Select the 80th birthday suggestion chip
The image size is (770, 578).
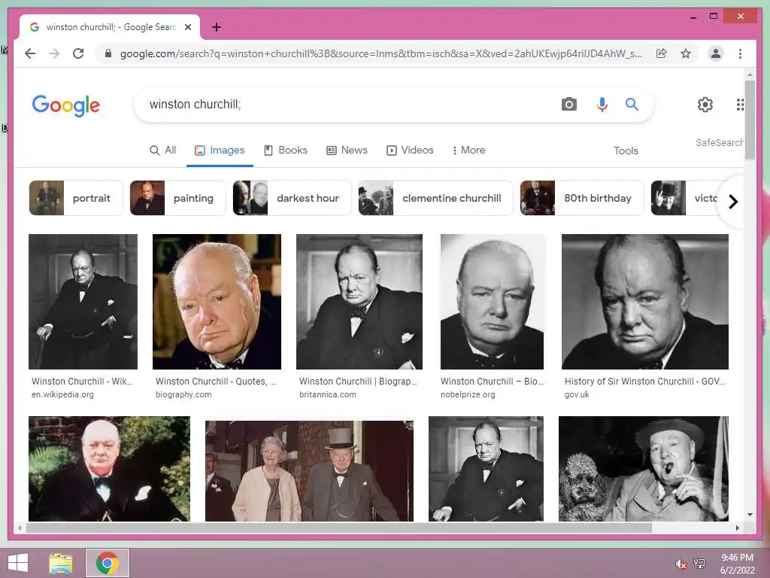[582, 198]
